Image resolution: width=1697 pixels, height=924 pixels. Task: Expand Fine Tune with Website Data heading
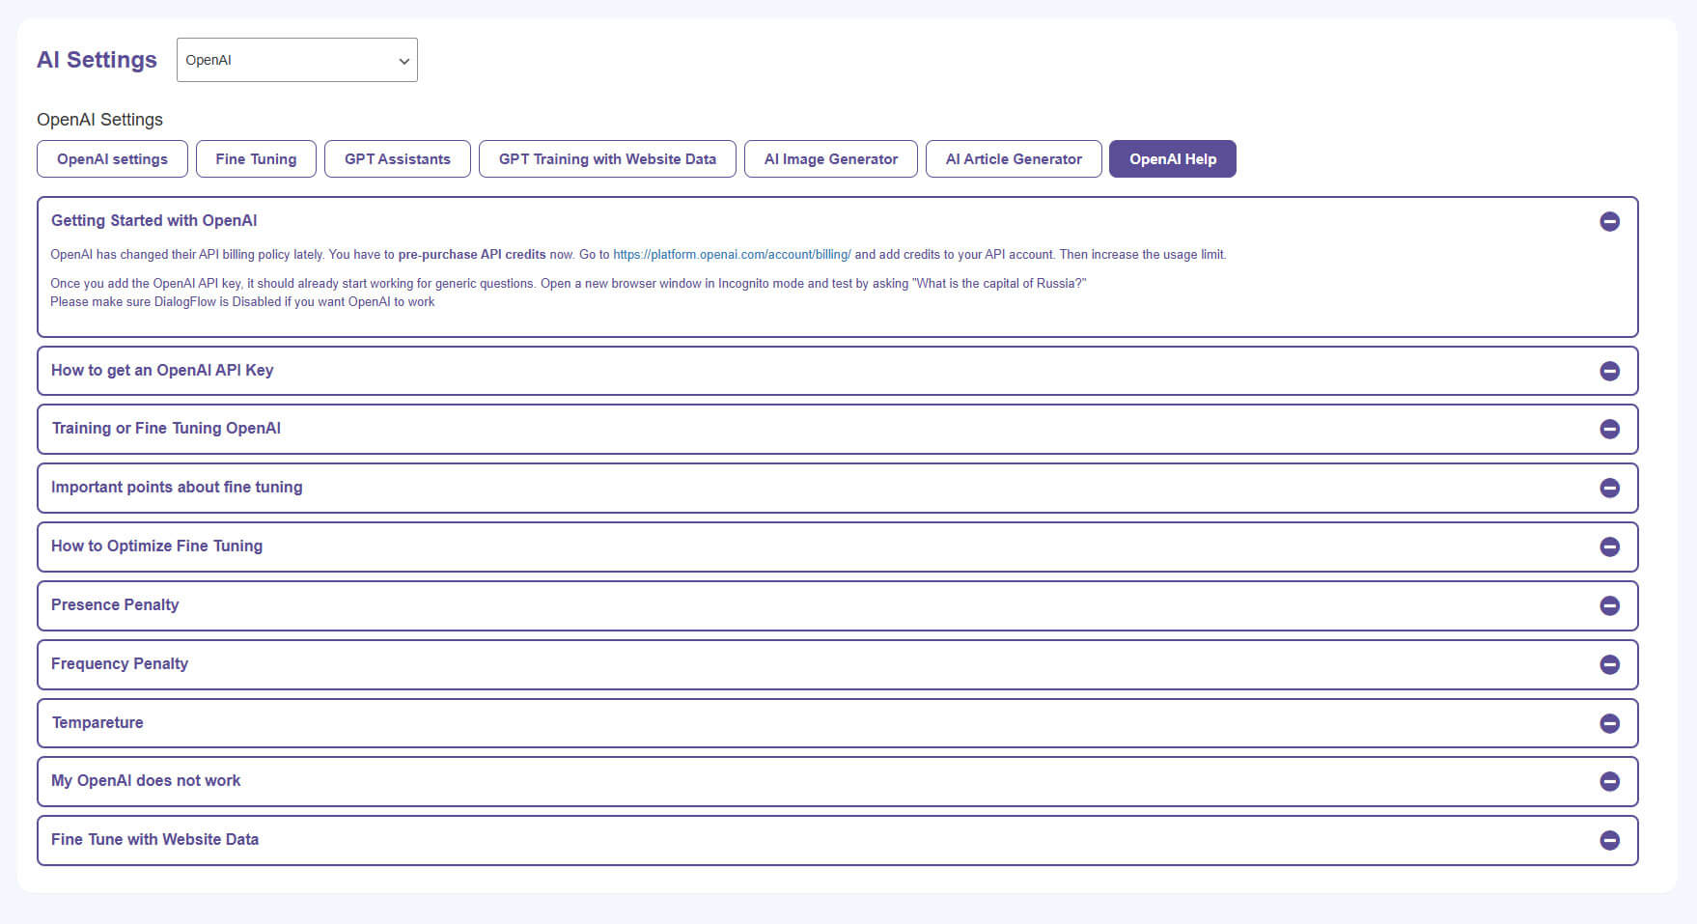coord(154,839)
